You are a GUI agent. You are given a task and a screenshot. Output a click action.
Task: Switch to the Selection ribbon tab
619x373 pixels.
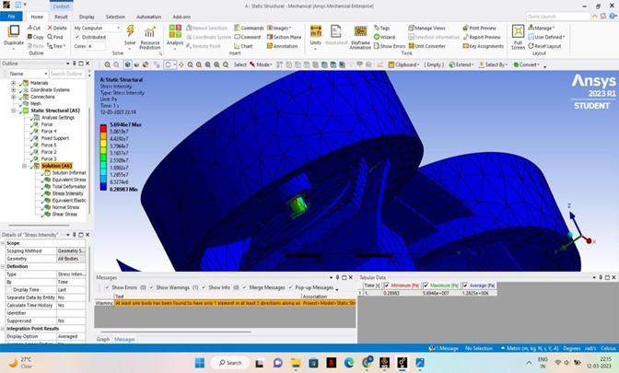point(115,17)
